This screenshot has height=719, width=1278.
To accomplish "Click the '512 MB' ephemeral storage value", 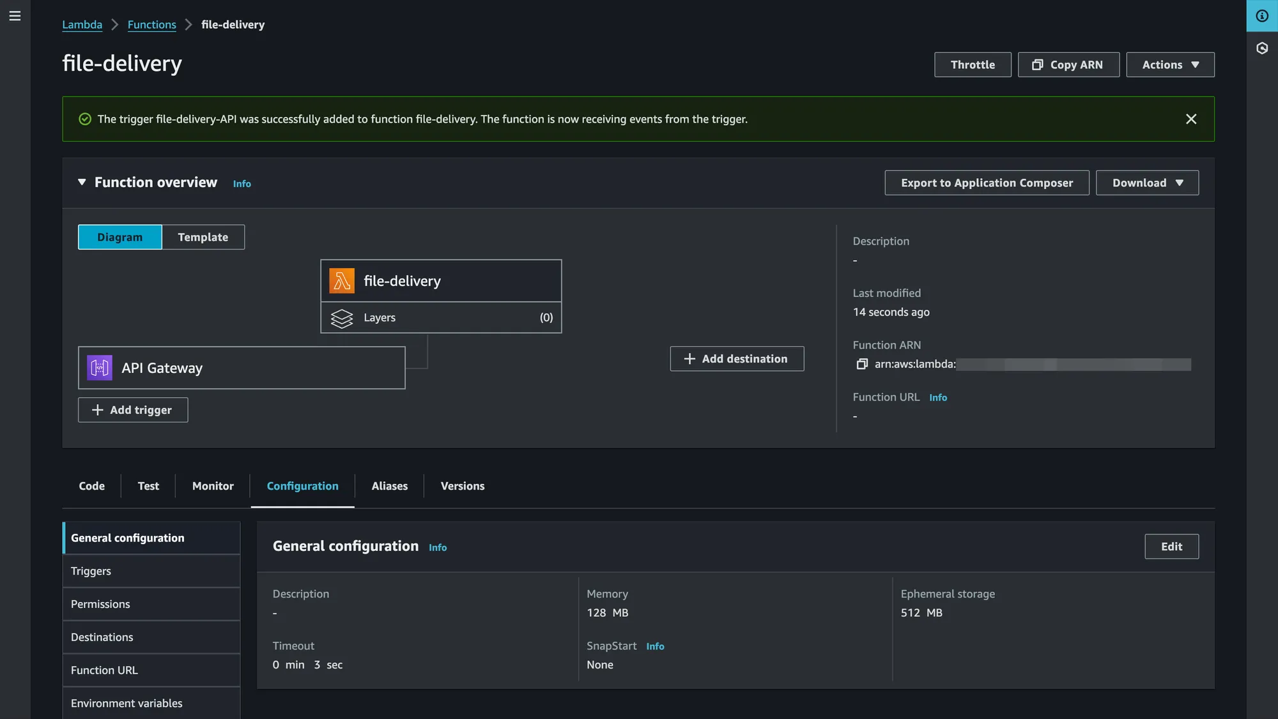I will coord(921,613).
